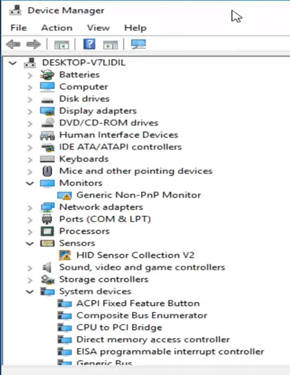This screenshot has height=375, width=290.
Task: Open the View menu
Action: pos(99,28)
